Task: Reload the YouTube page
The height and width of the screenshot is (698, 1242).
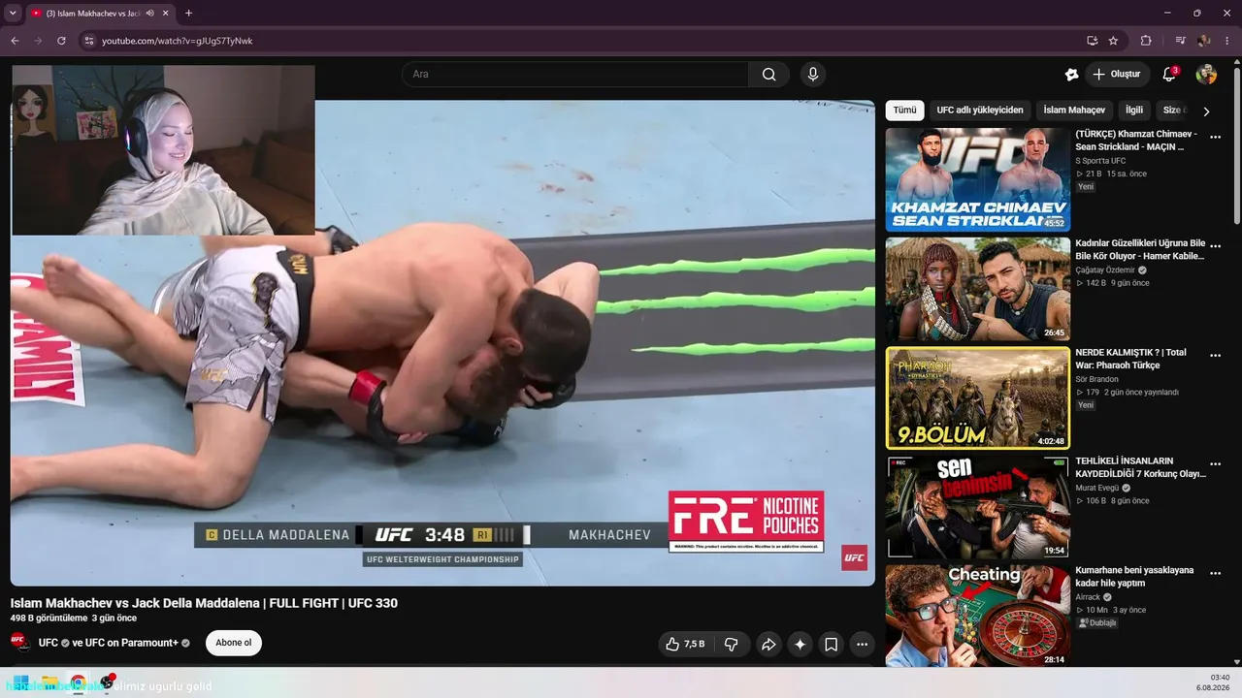Action: (x=61, y=41)
